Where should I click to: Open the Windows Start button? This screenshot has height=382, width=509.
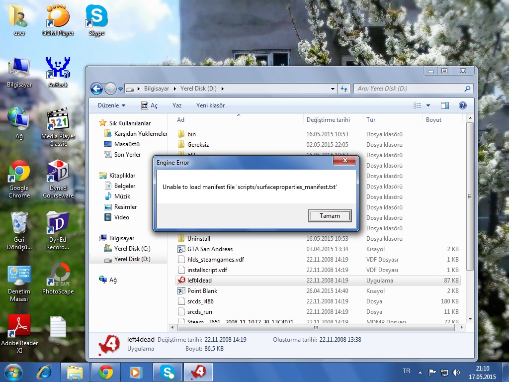pyautogui.click(x=13, y=372)
